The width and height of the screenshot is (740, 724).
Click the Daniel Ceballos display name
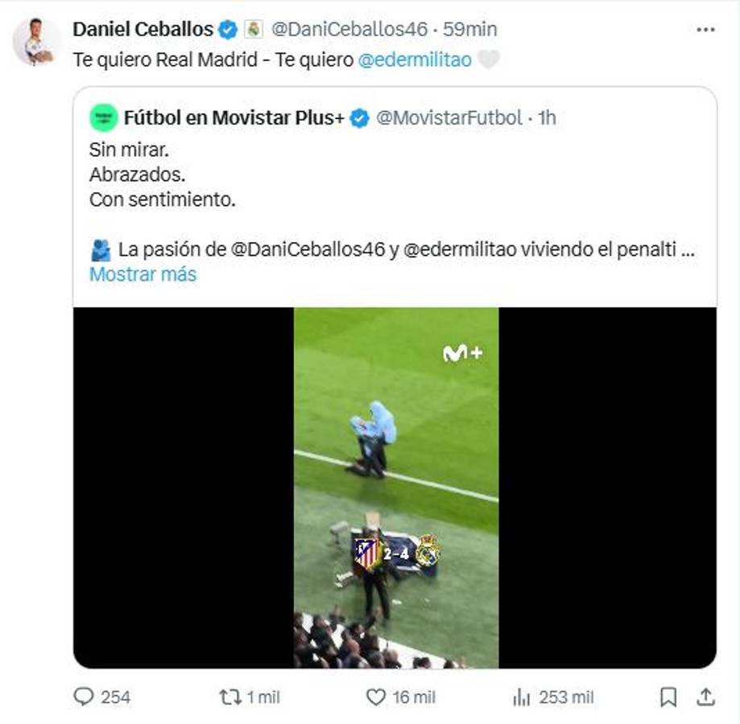(x=143, y=30)
